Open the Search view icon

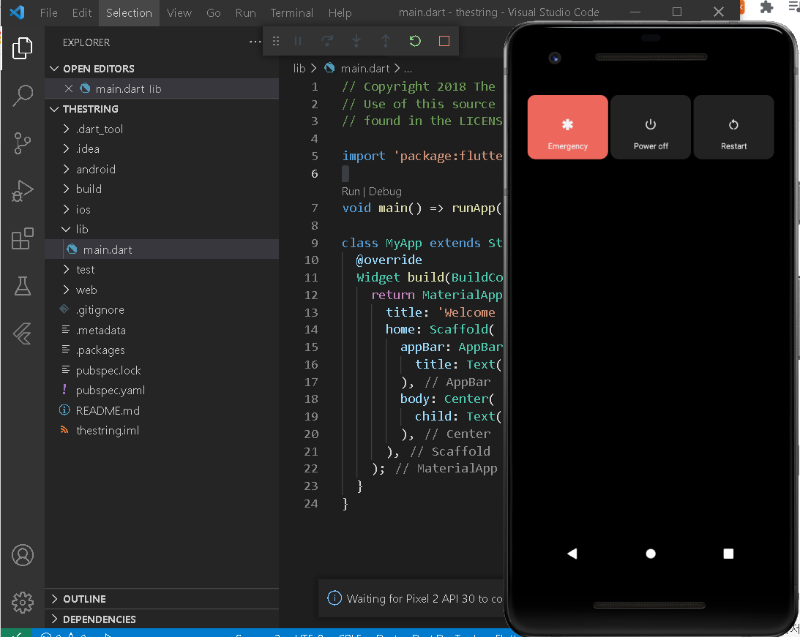22,95
